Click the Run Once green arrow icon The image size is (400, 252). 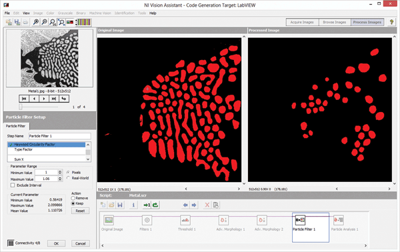pos(147,205)
